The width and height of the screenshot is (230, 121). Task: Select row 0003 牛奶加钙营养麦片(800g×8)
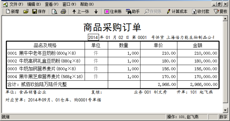tap(46, 69)
